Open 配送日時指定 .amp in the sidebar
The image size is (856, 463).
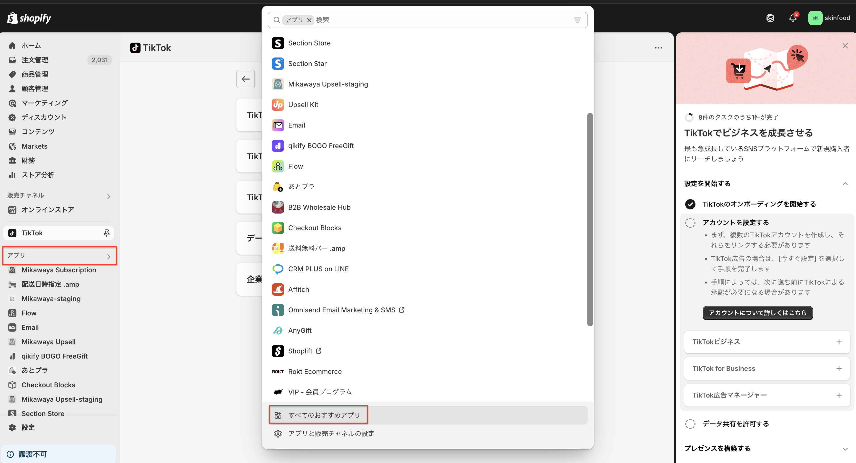click(x=58, y=284)
